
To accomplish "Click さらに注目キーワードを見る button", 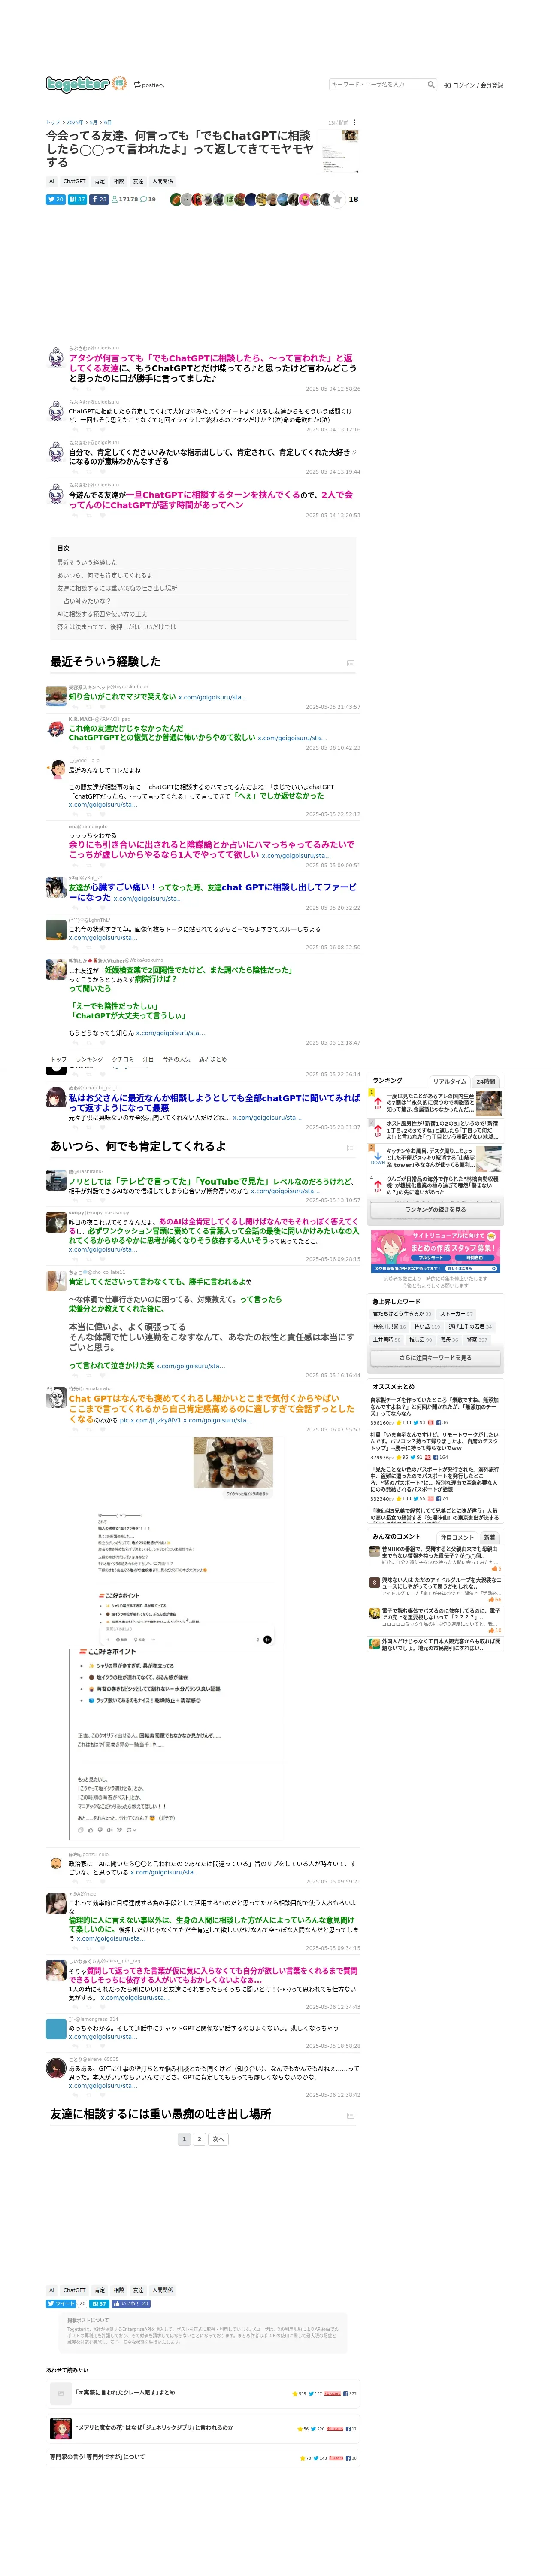I will pos(435,1357).
